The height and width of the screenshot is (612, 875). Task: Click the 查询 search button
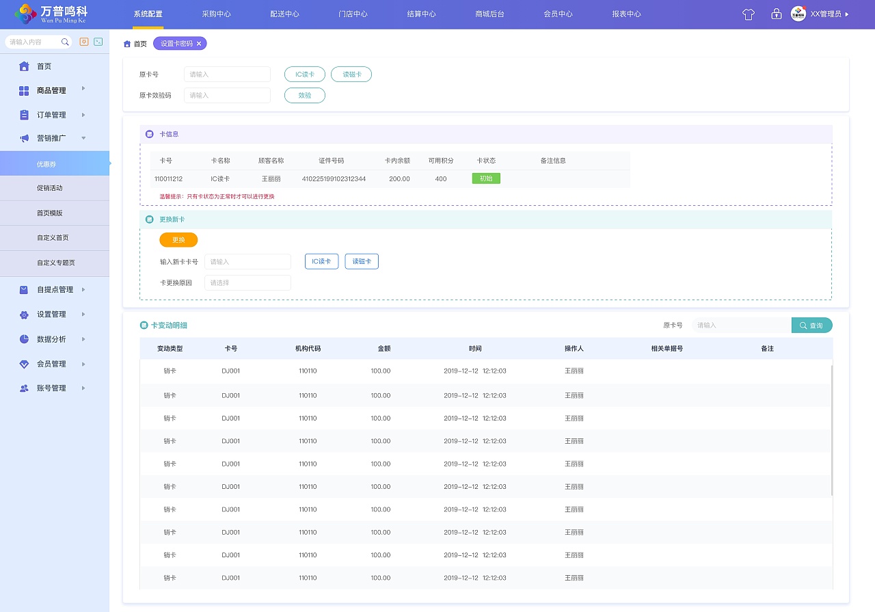pyautogui.click(x=811, y=325)
